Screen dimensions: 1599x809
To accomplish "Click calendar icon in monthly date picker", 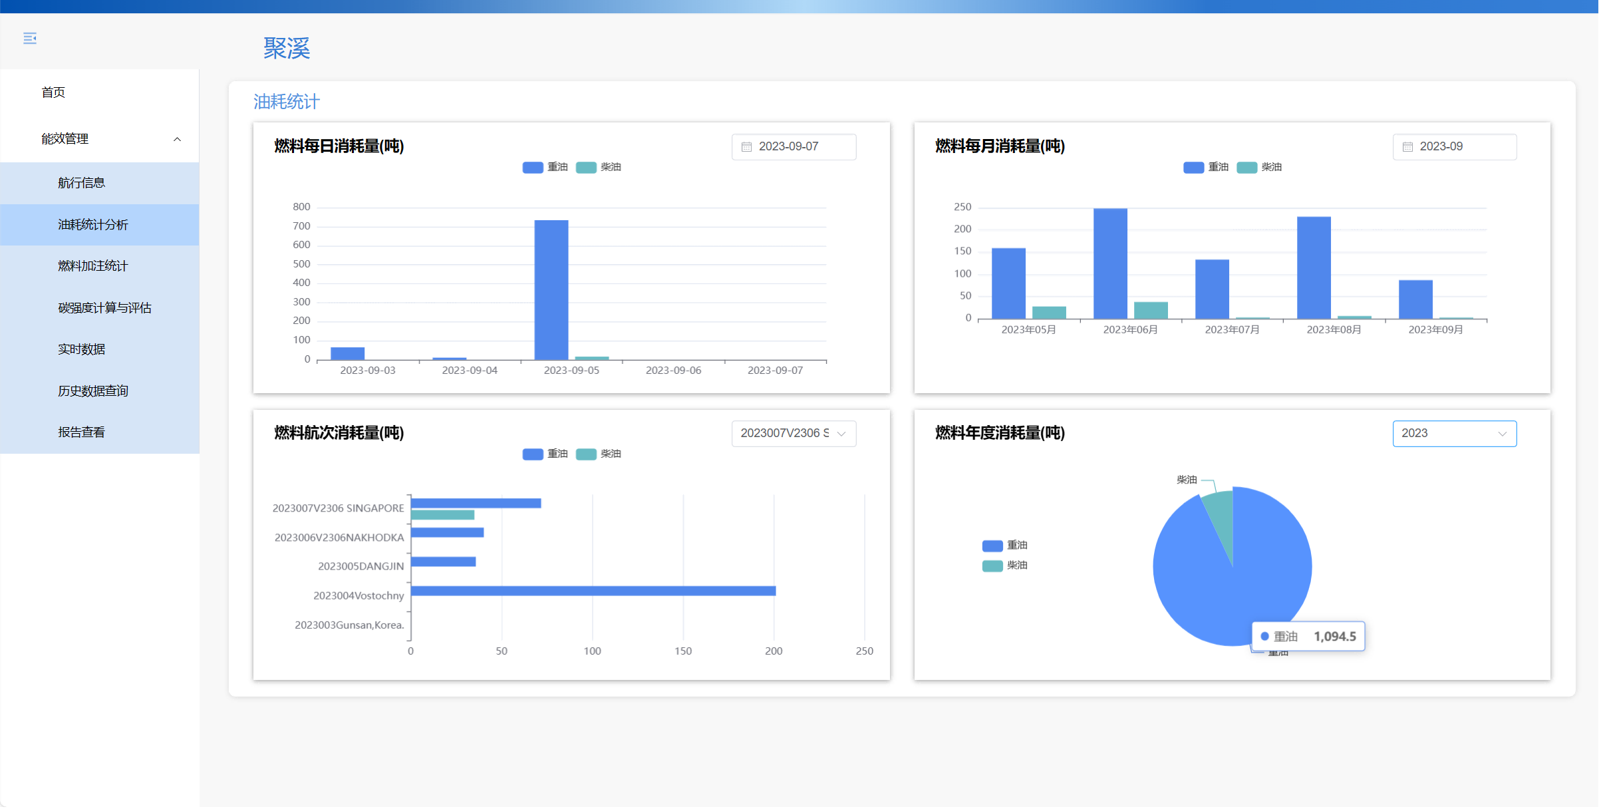I will pos(1407,147).
